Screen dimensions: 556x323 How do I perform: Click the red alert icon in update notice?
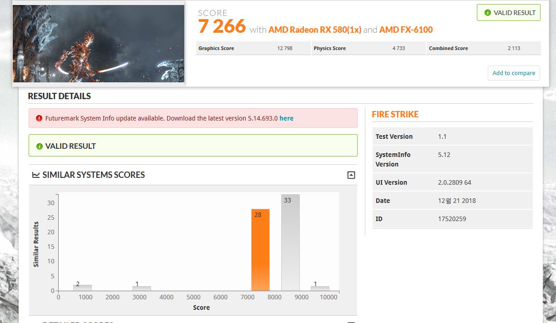(39, 118)
